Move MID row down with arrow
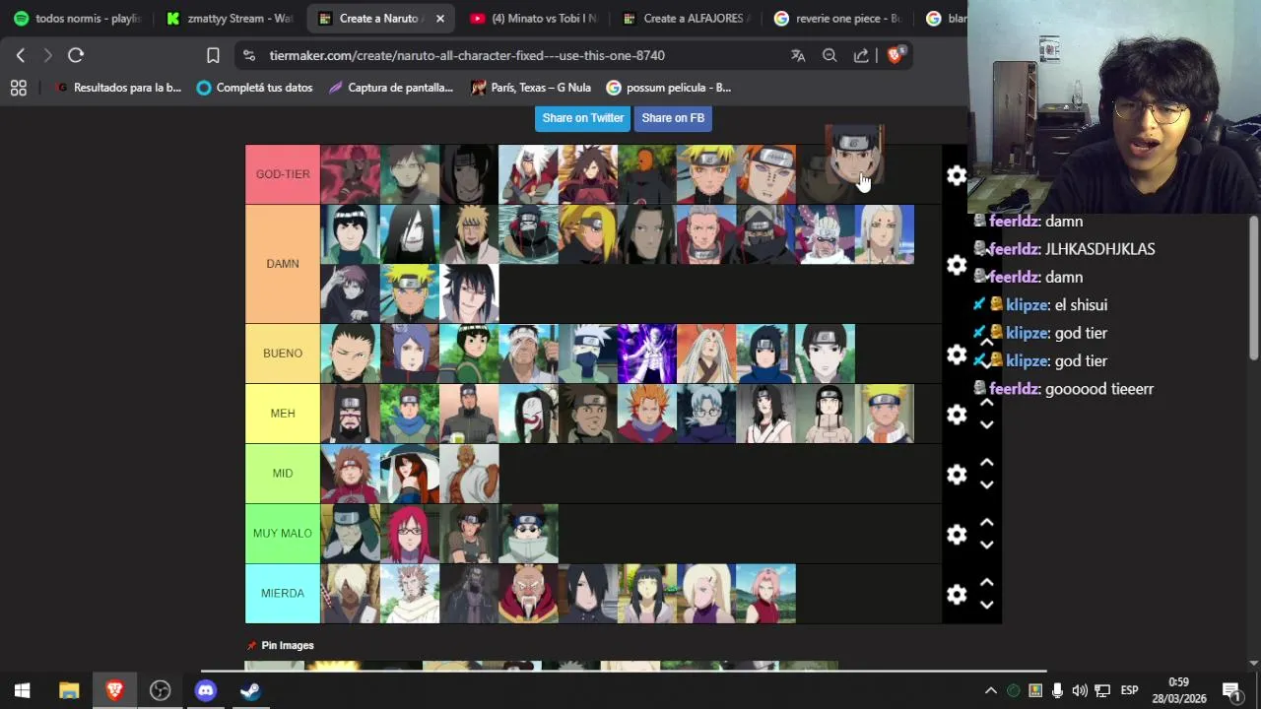Viewport: 1261px width, 709px height. click(986, 485)
